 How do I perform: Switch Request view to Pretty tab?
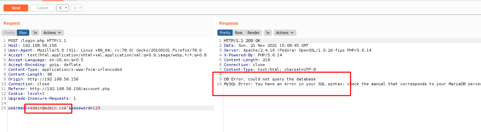pos(9,33)
